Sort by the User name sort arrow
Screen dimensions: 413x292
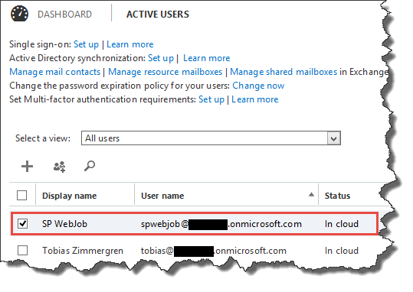(x=311, y=195)
